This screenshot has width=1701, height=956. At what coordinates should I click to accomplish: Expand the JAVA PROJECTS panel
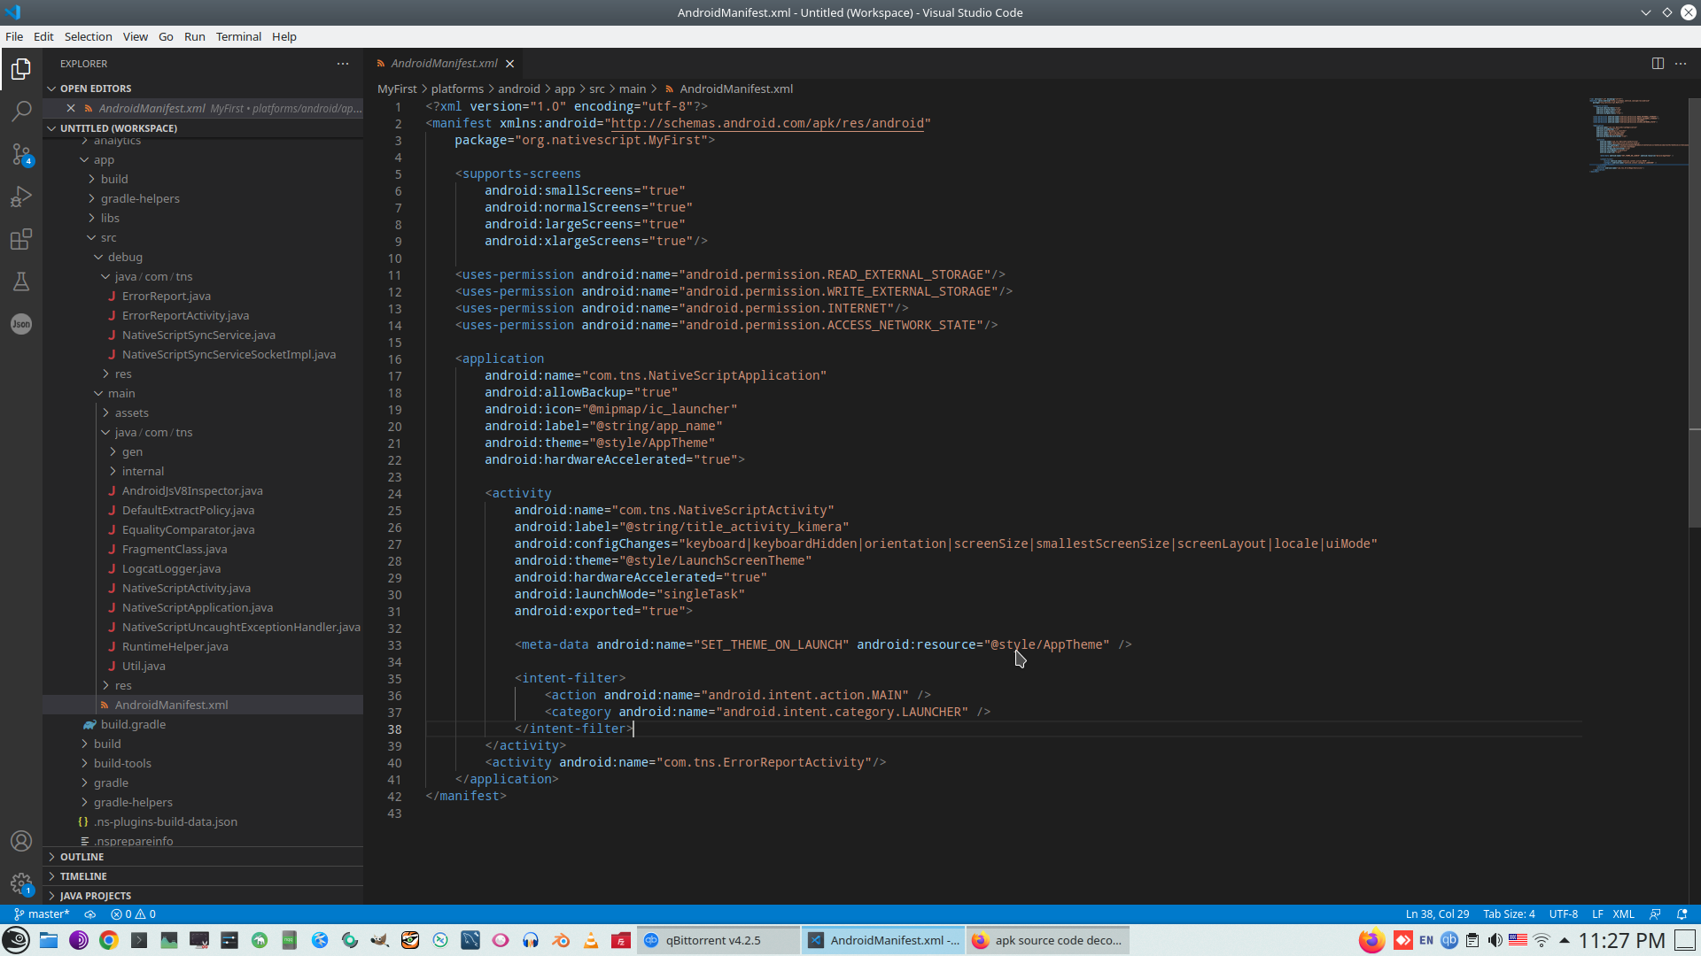[95, 896]
